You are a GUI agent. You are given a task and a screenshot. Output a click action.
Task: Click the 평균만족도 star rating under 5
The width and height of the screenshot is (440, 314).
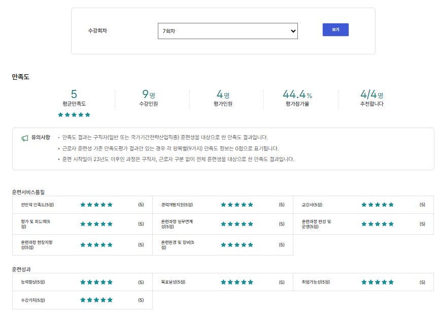pos(74,115)
